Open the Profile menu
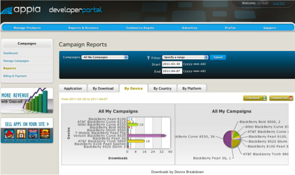 point(230,28)
